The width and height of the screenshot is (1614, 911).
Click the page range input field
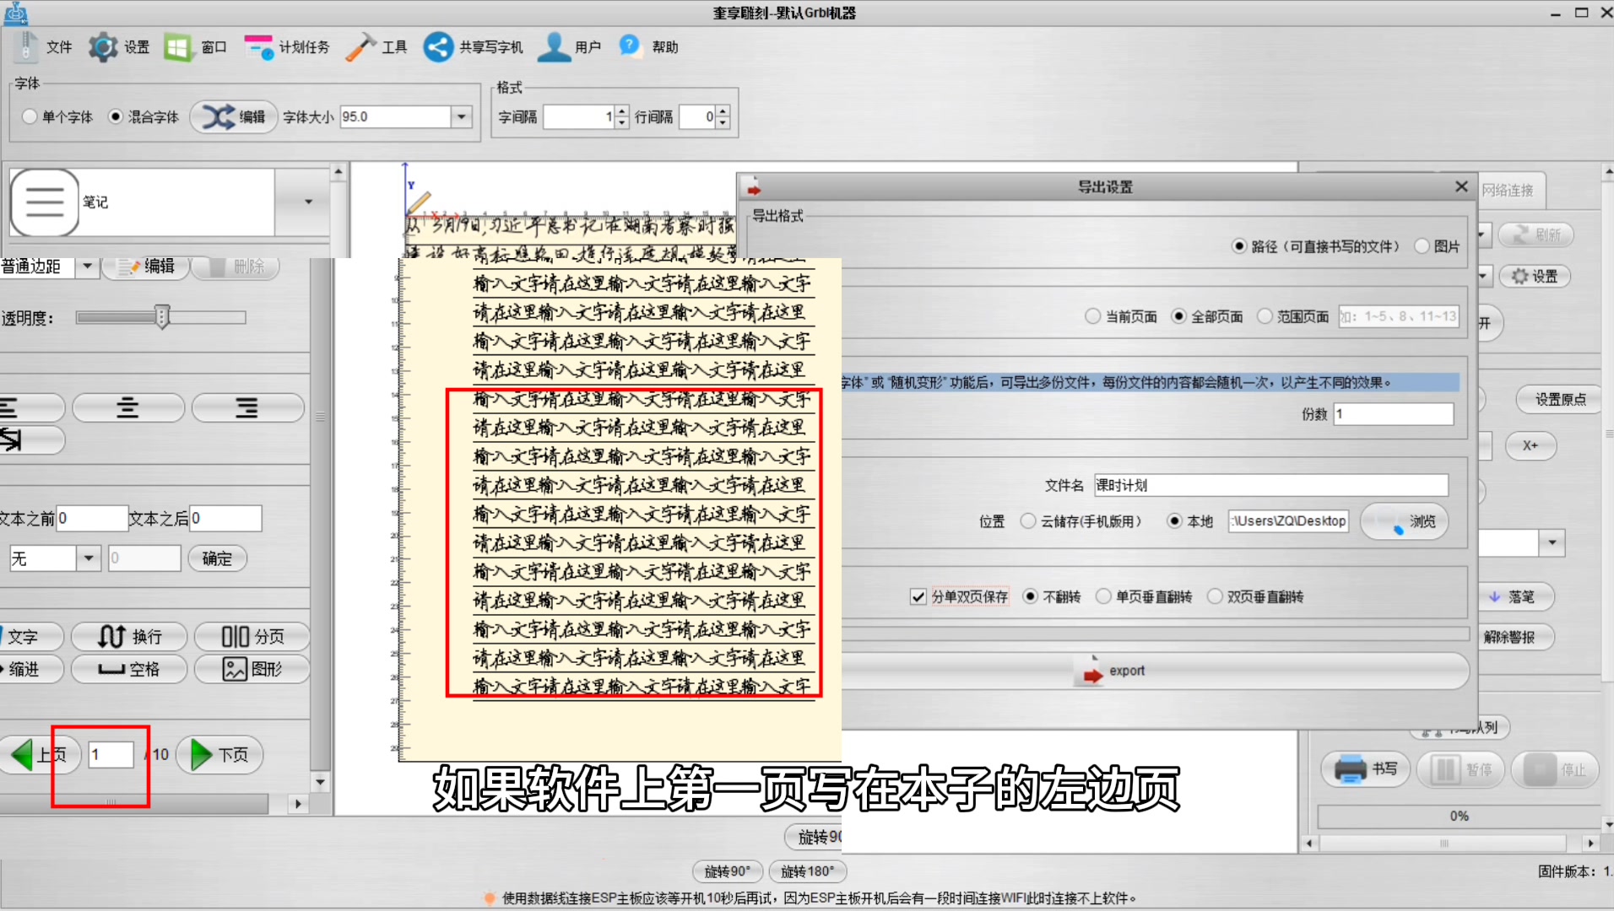pos(1399,316)
